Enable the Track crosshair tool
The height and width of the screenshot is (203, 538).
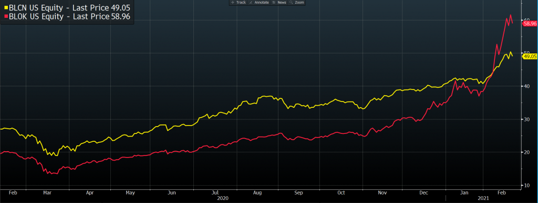[x=238, y=3]
